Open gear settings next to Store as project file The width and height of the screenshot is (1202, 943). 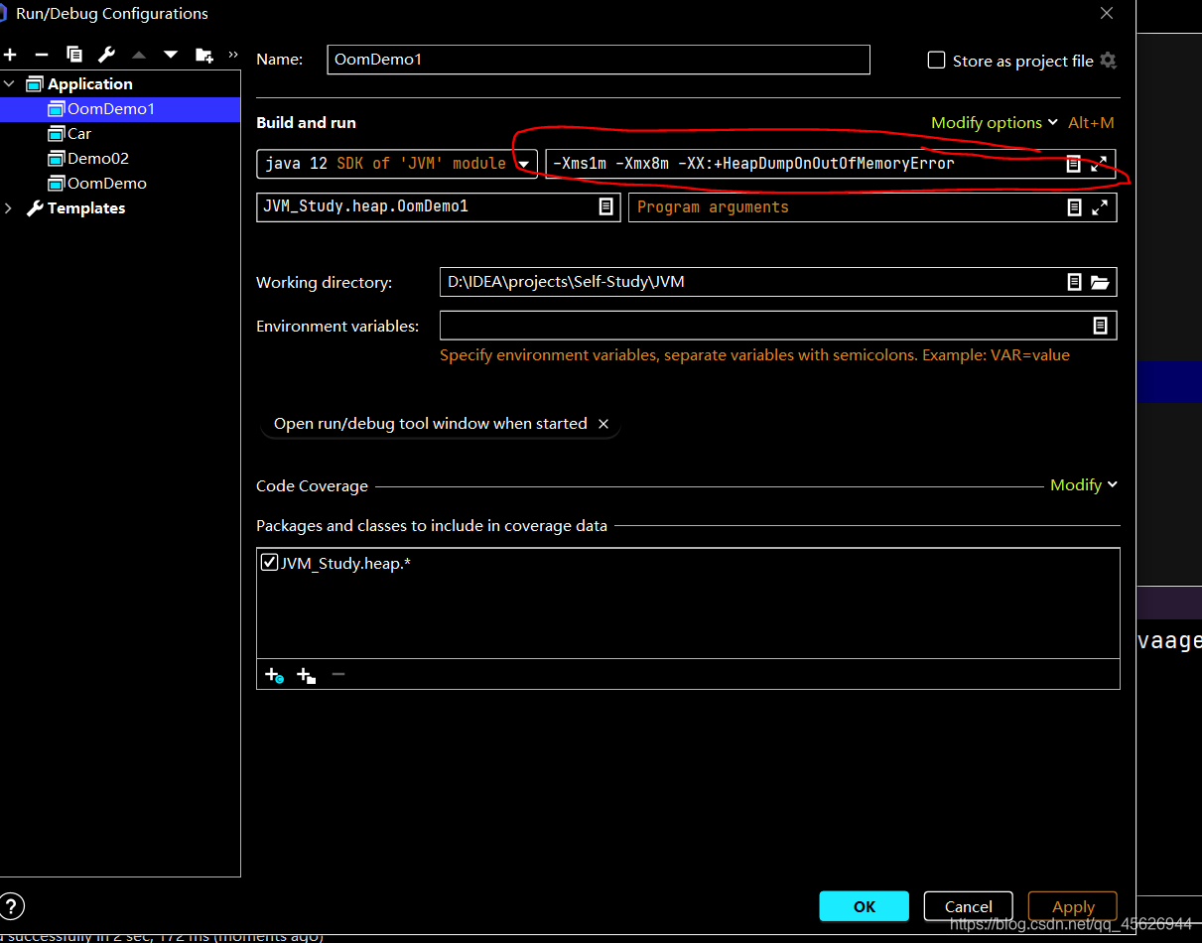pos(1109,61)
